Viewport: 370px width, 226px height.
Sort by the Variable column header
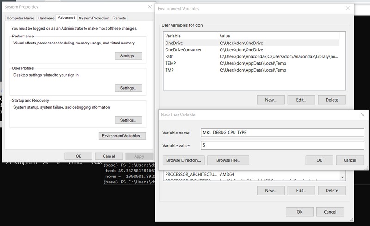190,36
